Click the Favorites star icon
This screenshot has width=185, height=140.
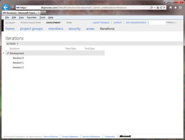(175, 8)
